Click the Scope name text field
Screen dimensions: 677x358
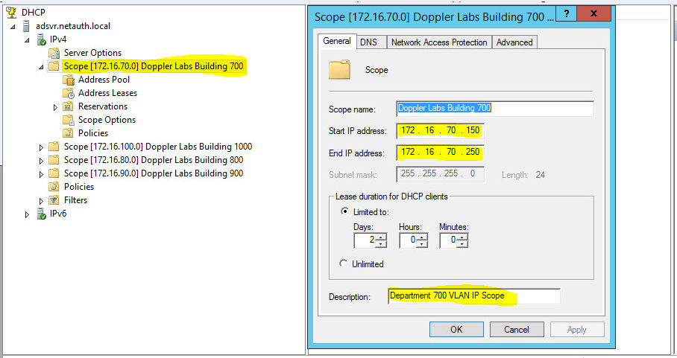495,109
